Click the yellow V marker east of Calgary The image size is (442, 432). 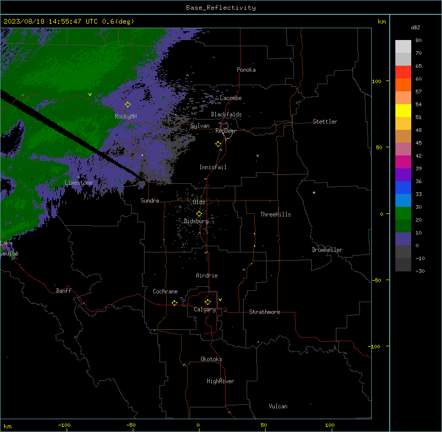pos(220,300)
